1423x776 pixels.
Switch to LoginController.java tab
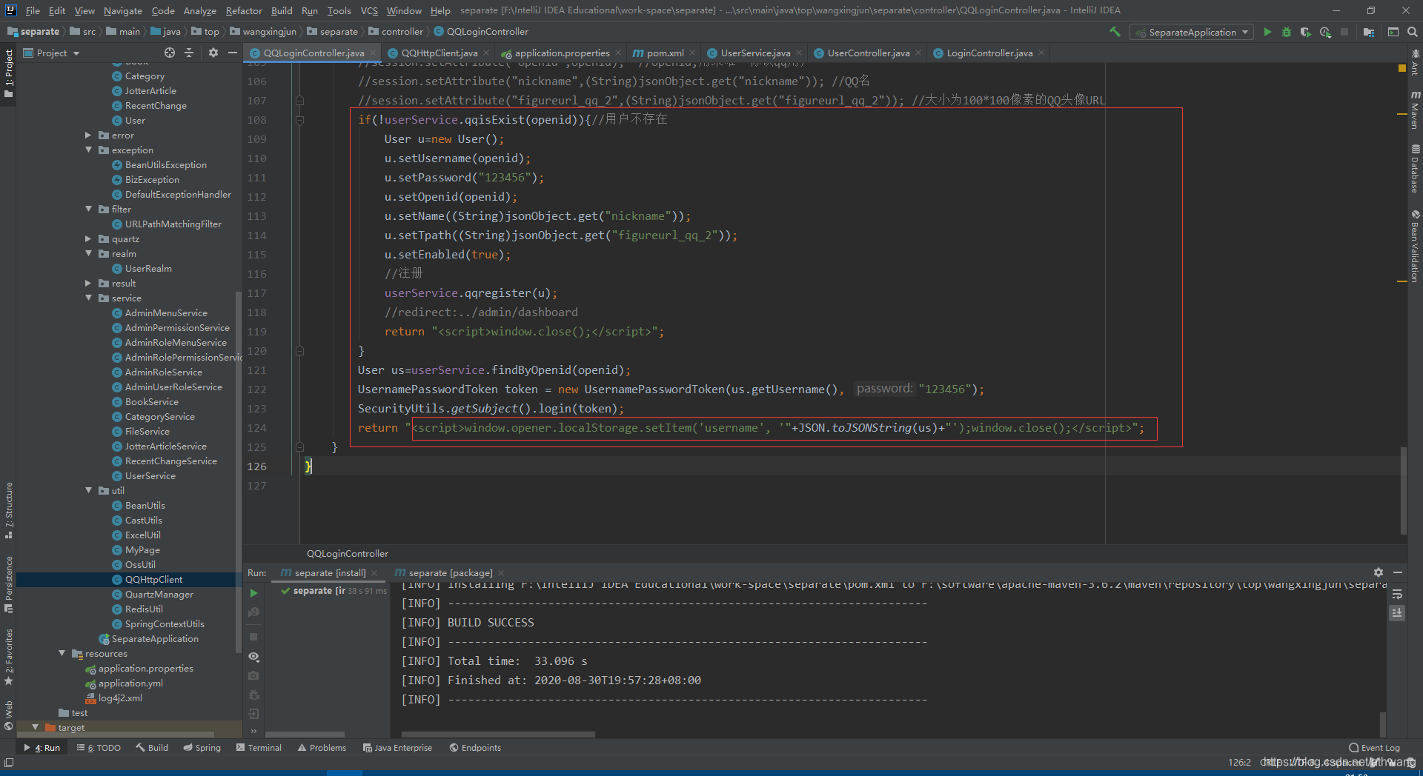point(989,53)
